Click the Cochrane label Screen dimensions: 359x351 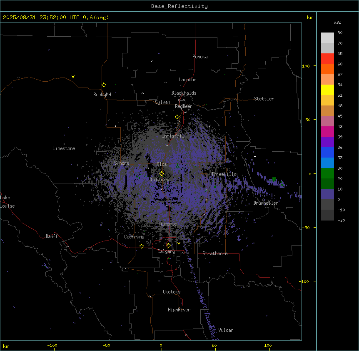point(134,237)
